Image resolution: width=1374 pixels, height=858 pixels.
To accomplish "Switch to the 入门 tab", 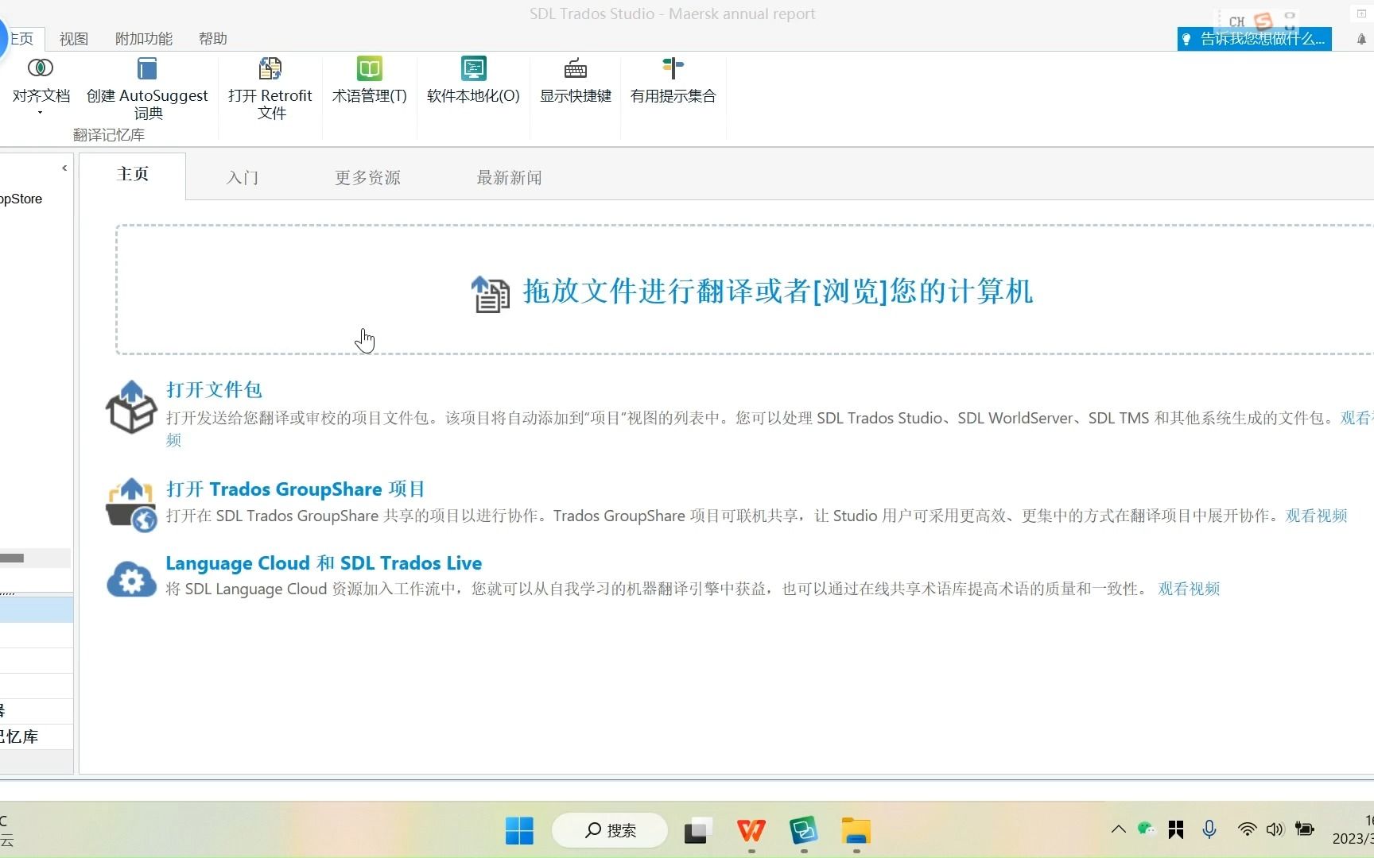I will pos(243,177).
